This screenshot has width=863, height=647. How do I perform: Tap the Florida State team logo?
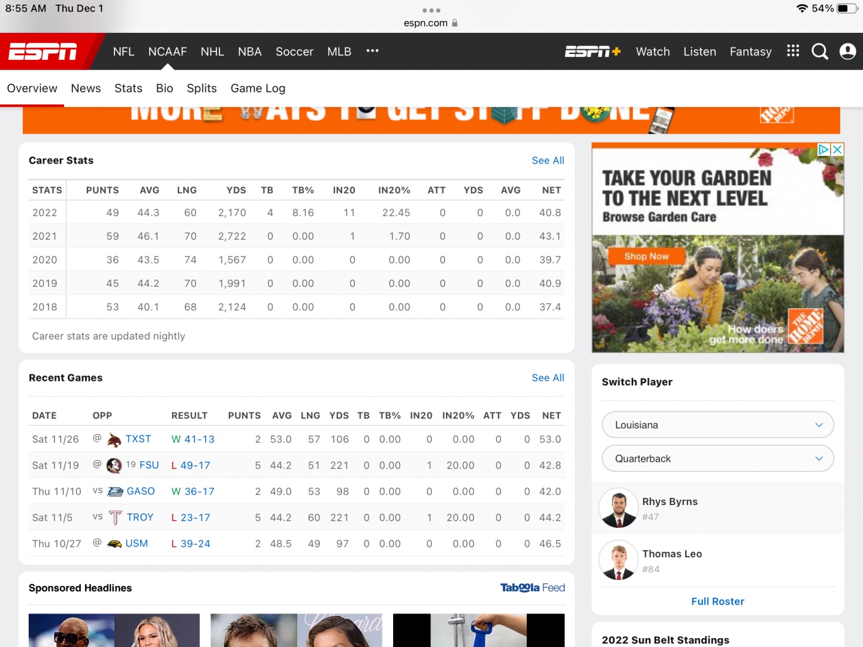pos(114,465)
